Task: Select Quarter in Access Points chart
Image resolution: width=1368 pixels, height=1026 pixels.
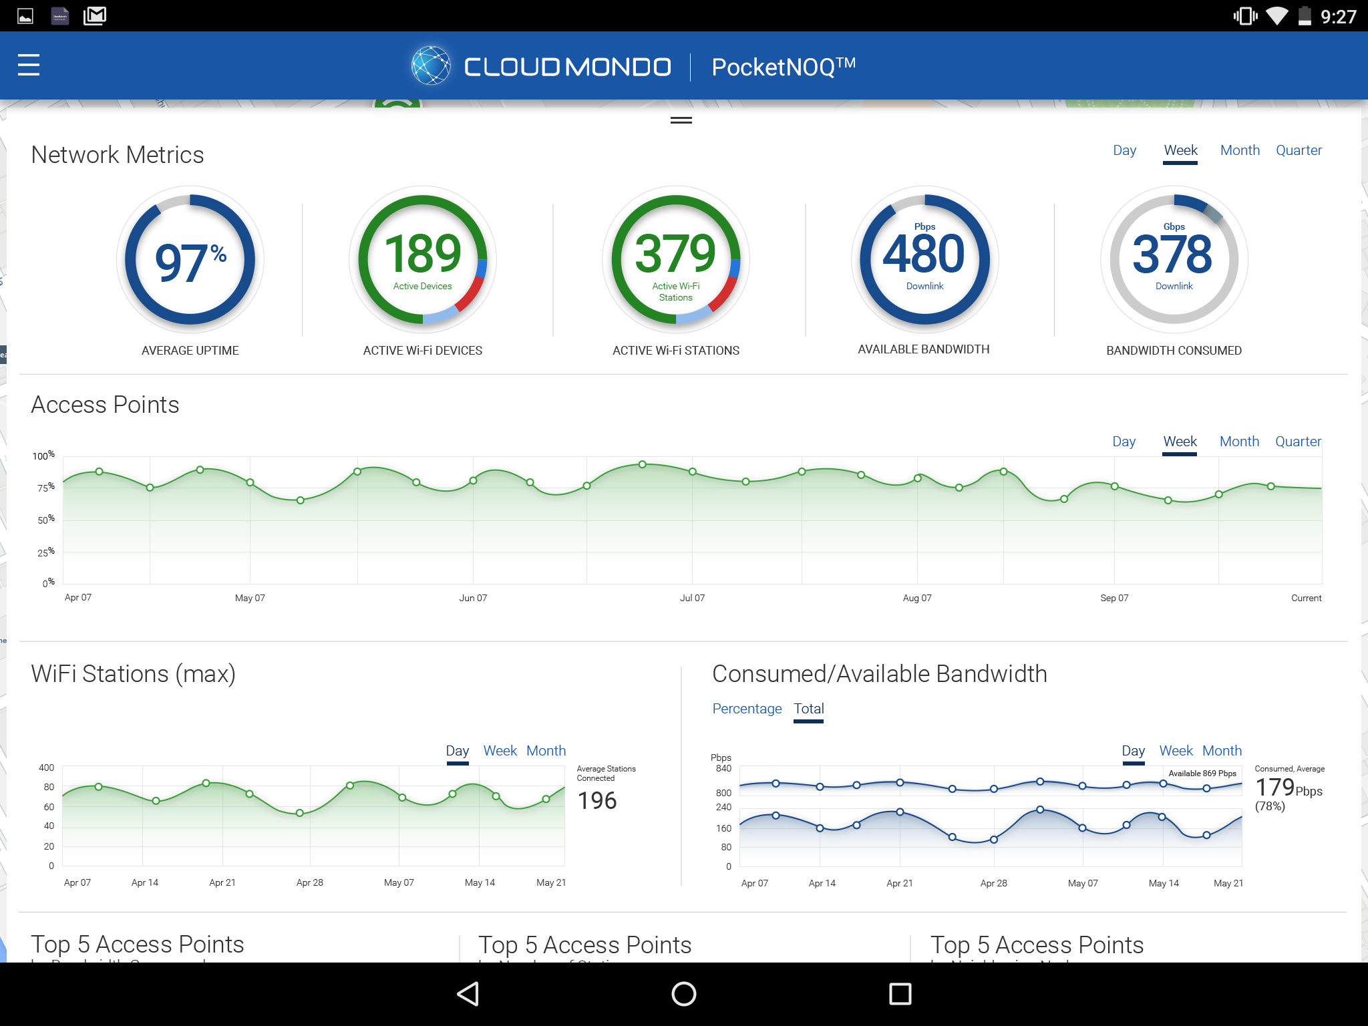Action: point(1298,442)
